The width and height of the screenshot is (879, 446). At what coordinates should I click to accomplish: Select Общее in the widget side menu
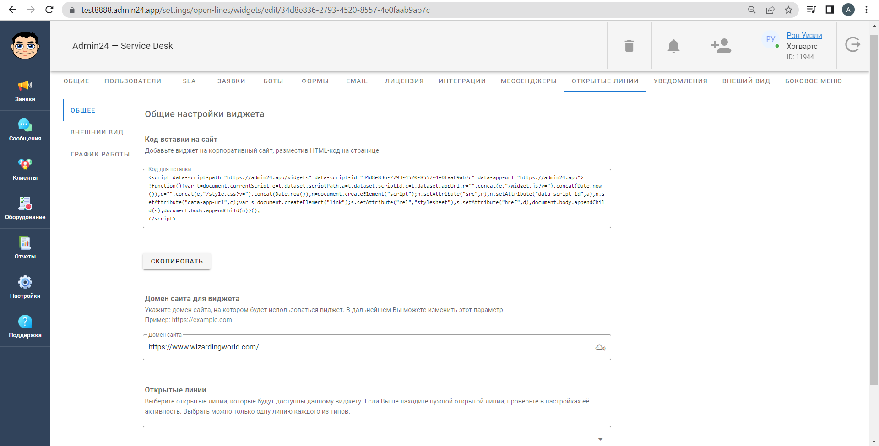(x=83, y=110)
